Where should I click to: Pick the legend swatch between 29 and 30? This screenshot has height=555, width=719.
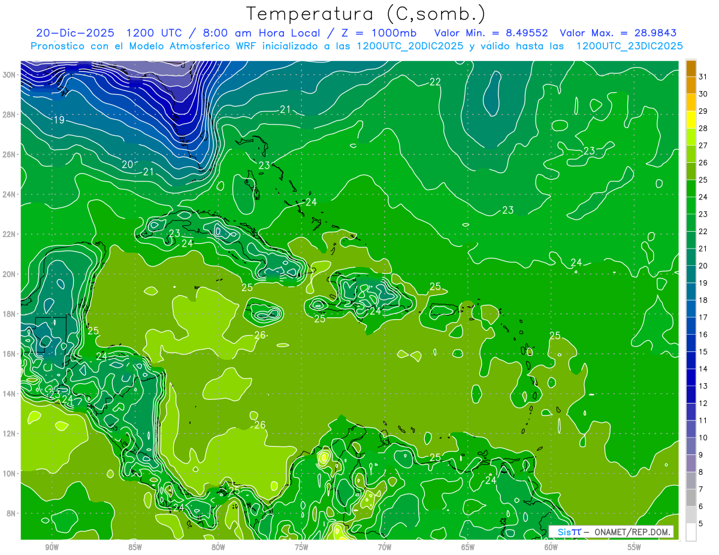[x=691, y=102]
